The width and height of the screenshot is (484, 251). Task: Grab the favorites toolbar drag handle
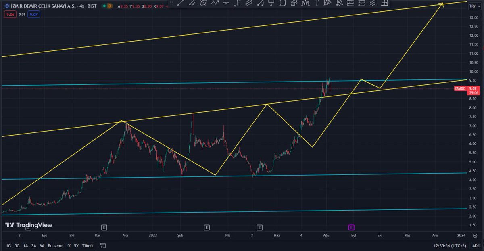click(x=171, y=3)
